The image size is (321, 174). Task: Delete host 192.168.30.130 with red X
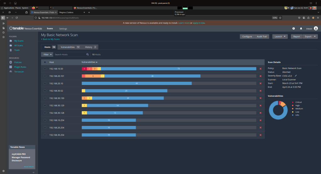point(260,98)
